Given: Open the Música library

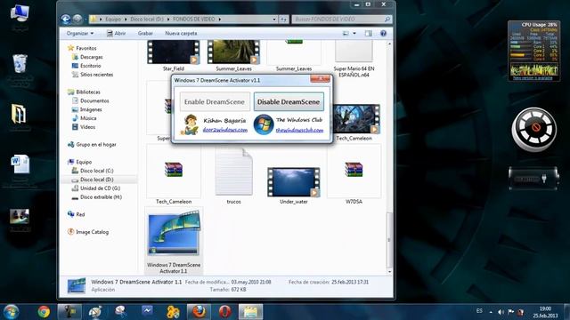Looking at the screenshot, I should (x=88, y=118).
